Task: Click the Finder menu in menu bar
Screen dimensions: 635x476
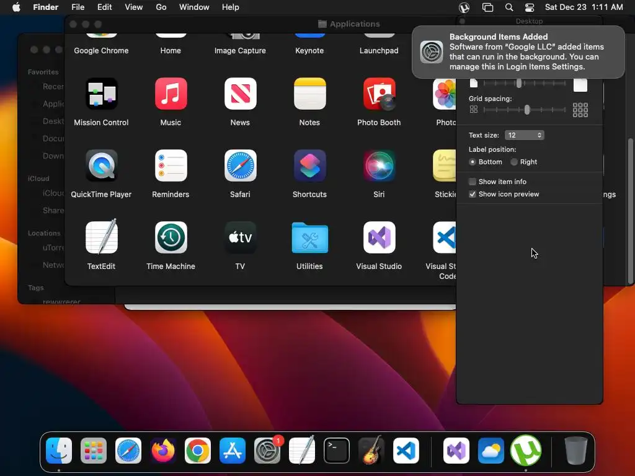Action: point(46,7)
